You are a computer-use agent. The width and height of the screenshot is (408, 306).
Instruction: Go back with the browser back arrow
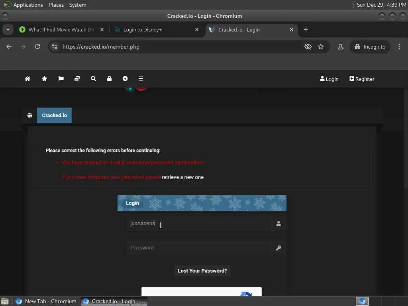[x=9, y=47]
